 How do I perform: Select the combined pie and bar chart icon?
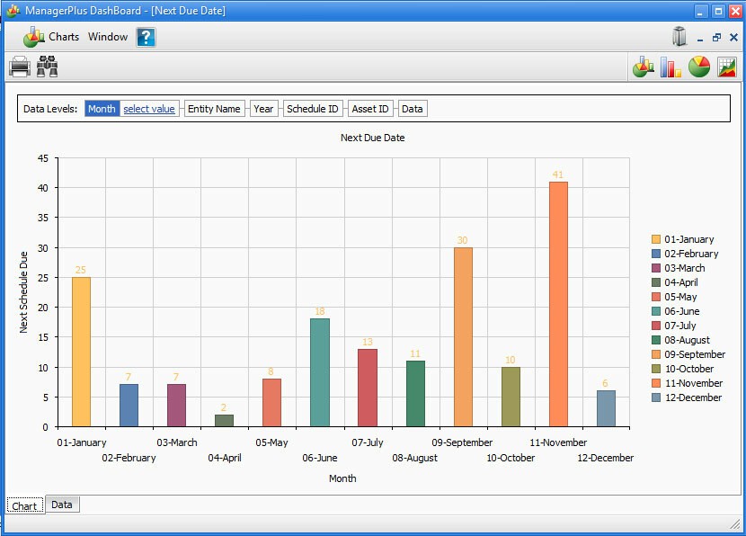pyautogui.click(x=644, y=67)
